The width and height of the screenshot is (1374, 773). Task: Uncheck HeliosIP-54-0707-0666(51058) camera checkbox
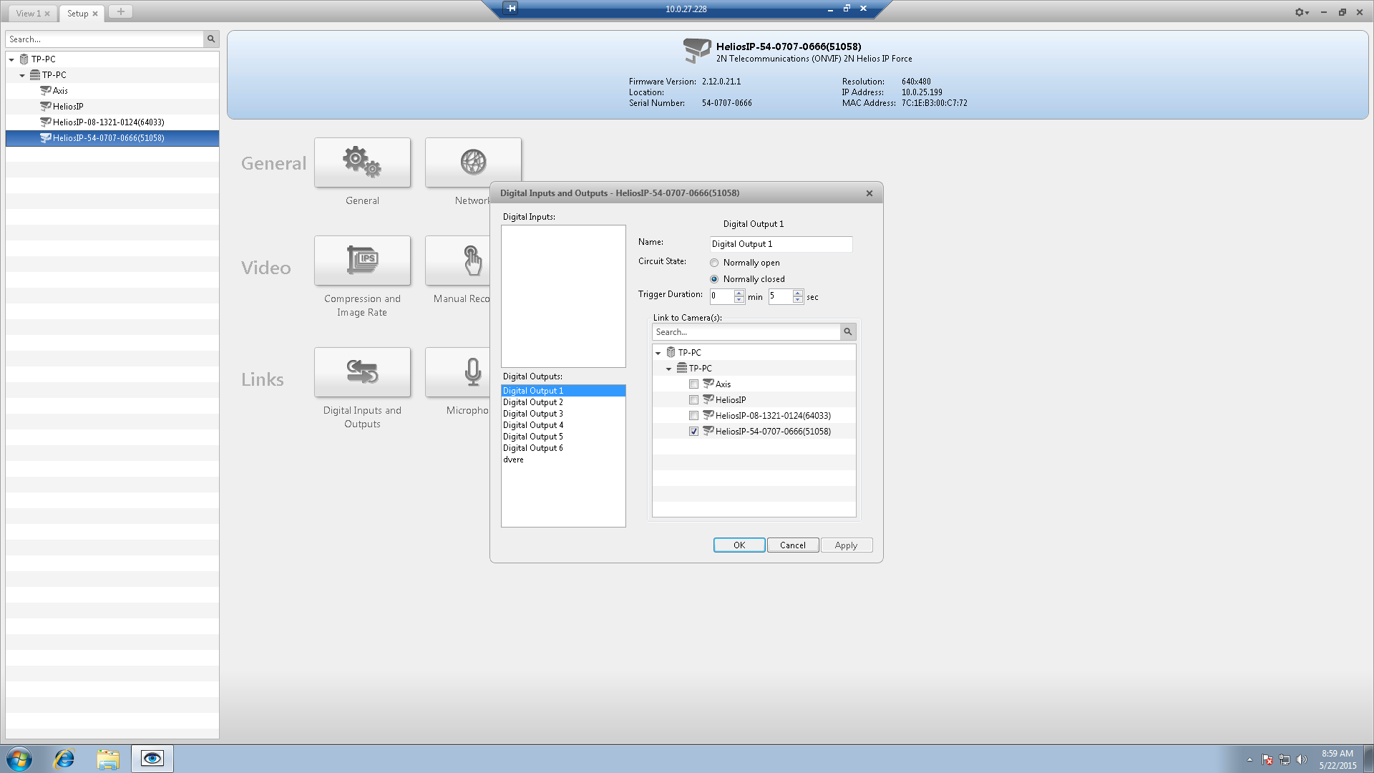pyautogui.click(x=693, y=432)
